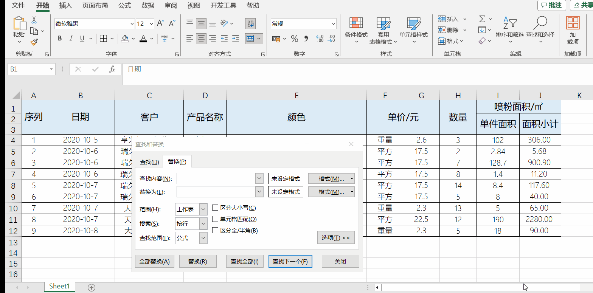
Task: Open the 搜索 按行 dropdown
Action: [x=203, y=223]
